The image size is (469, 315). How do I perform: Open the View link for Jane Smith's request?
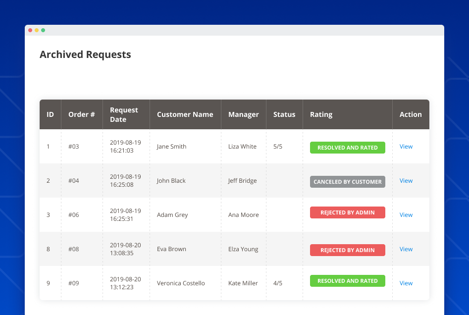tap(406, 146)
